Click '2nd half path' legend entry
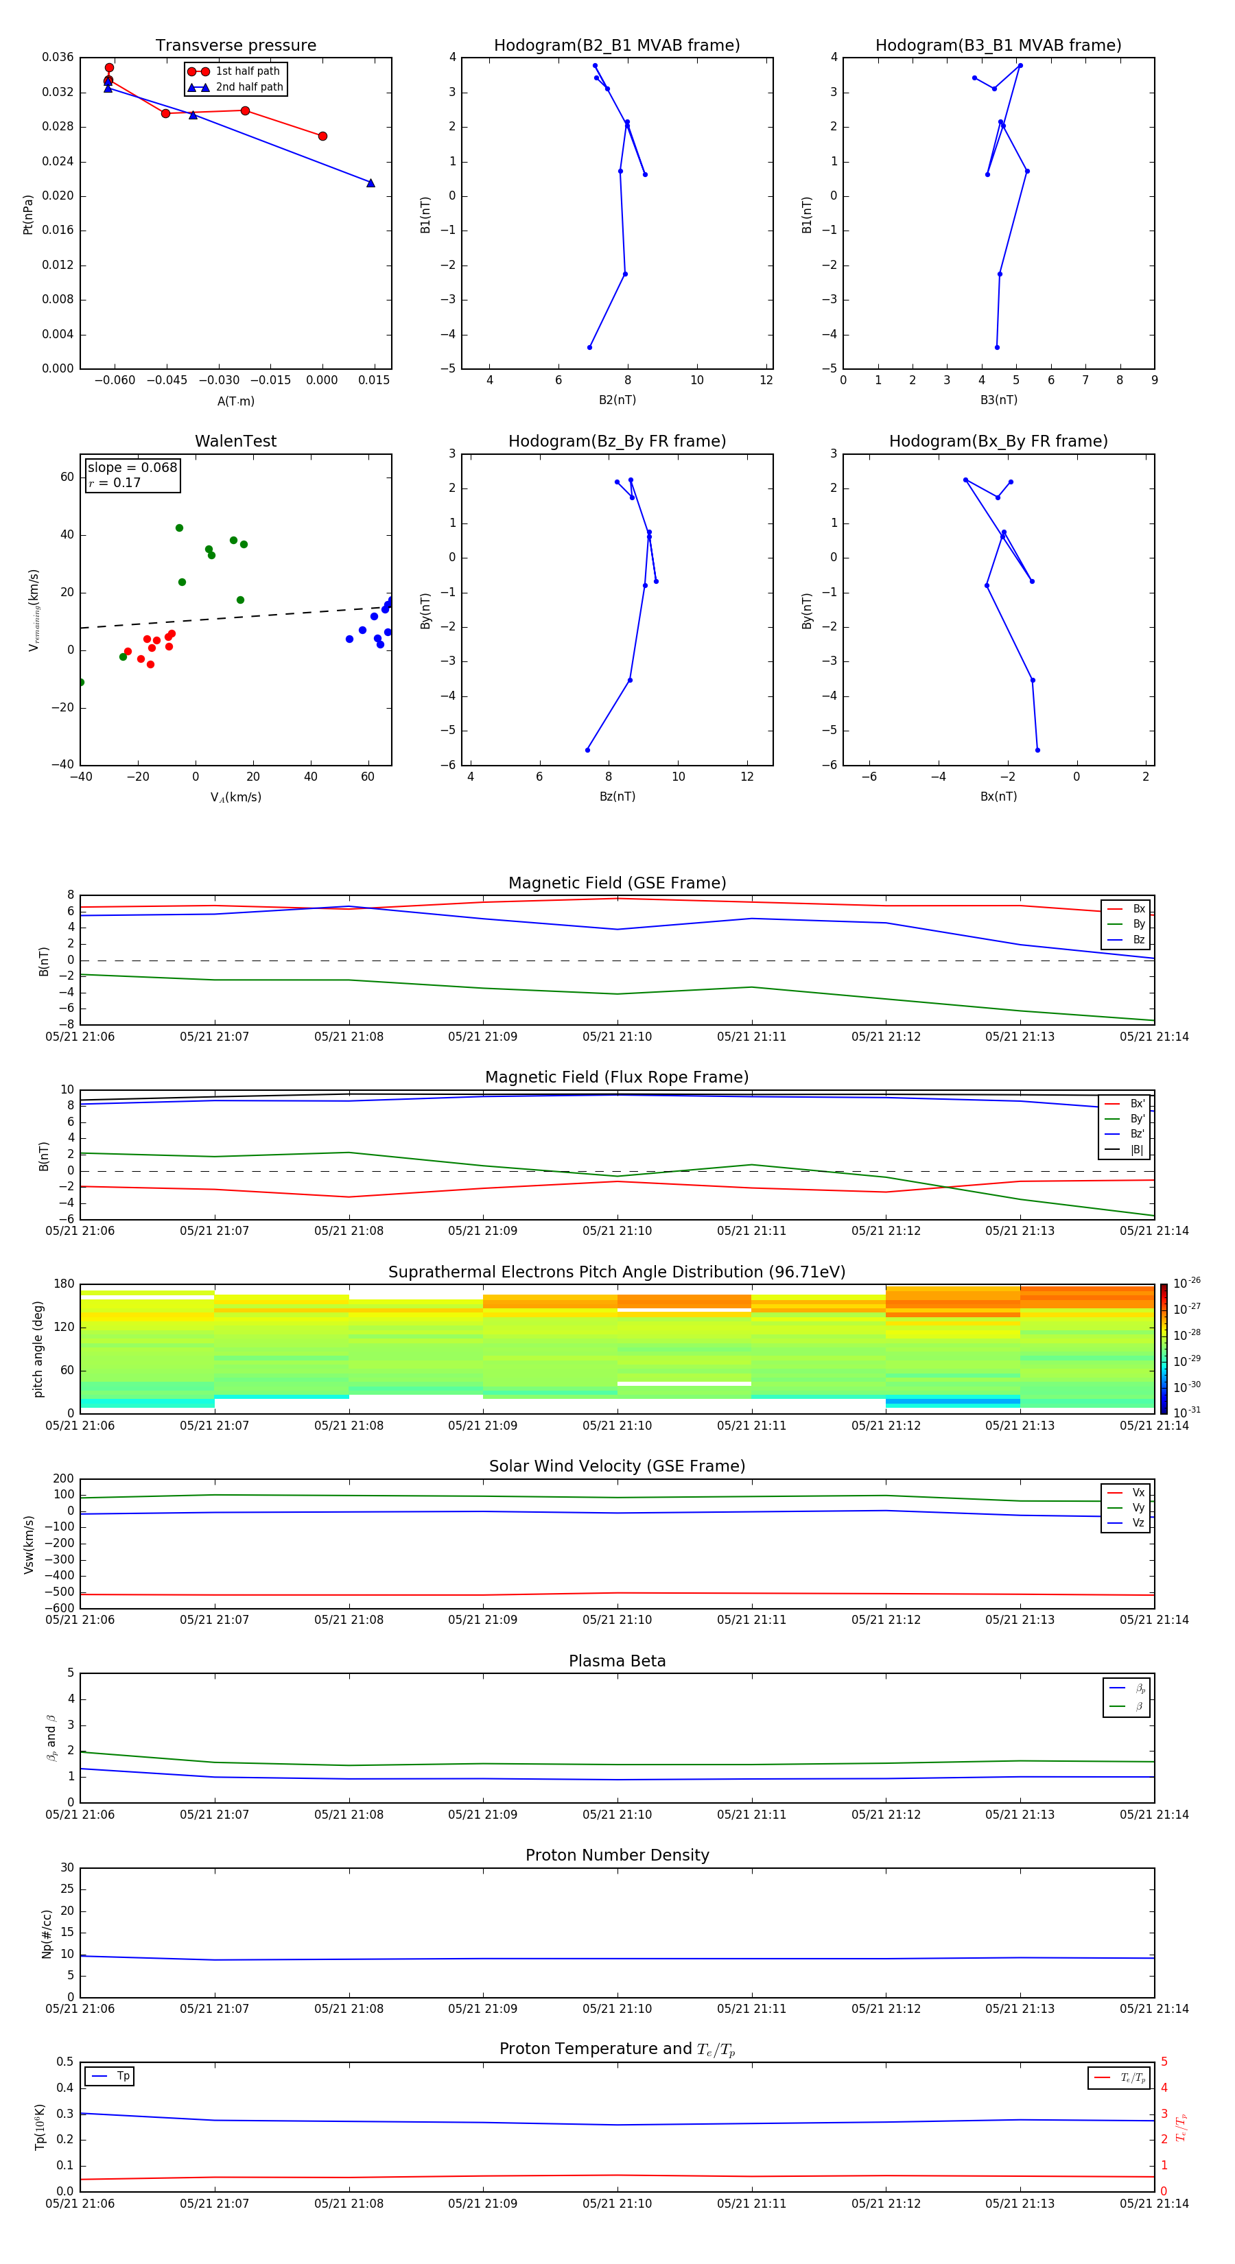The image size is (1235, 2264). [235, 87]
